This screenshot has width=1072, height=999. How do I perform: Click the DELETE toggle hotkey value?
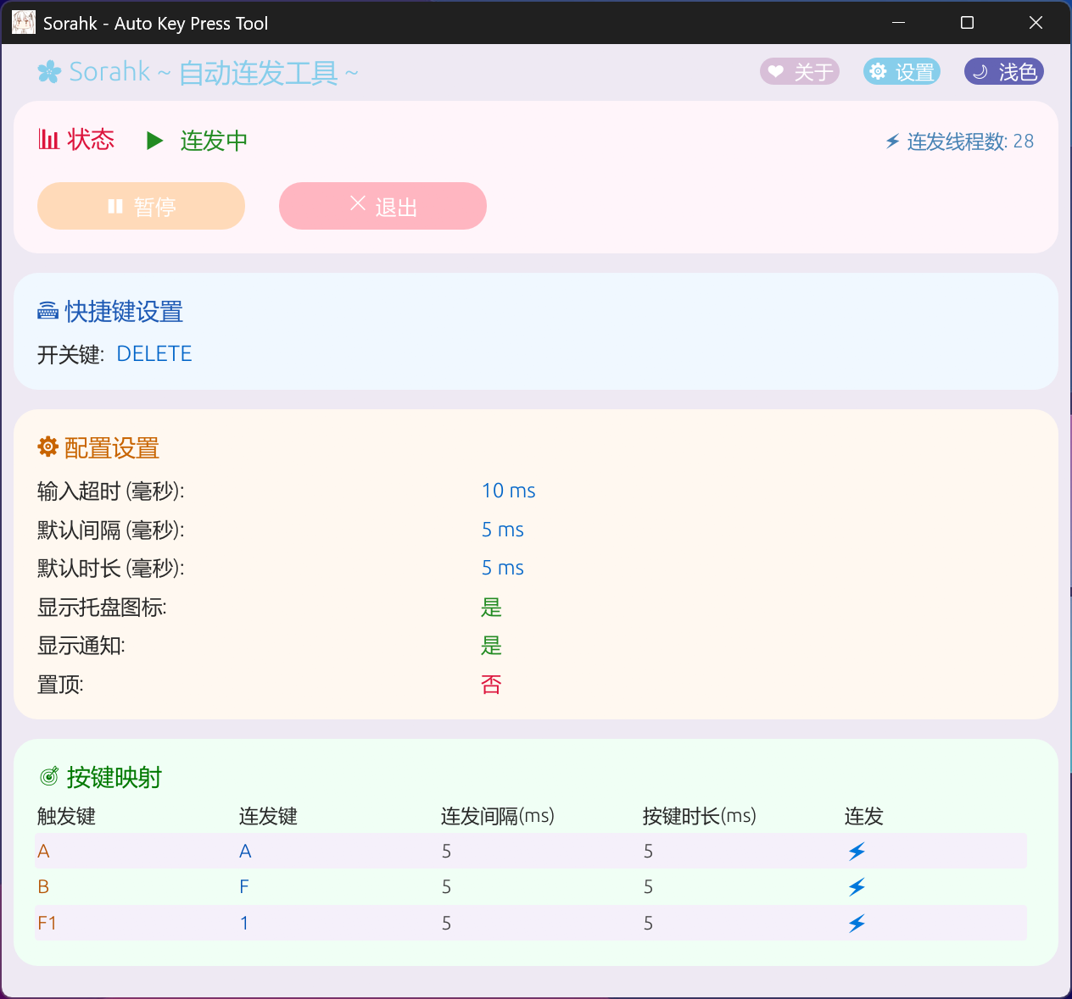tap(154, 354)
